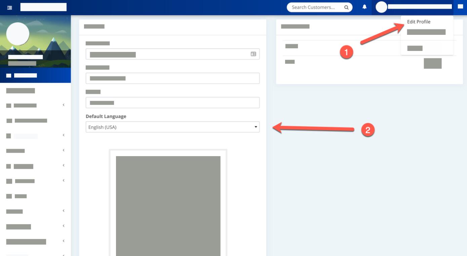Expand the topmost sidebar item with chevron
Viewport: 467px width, 256px height.
tap(35, 106)
